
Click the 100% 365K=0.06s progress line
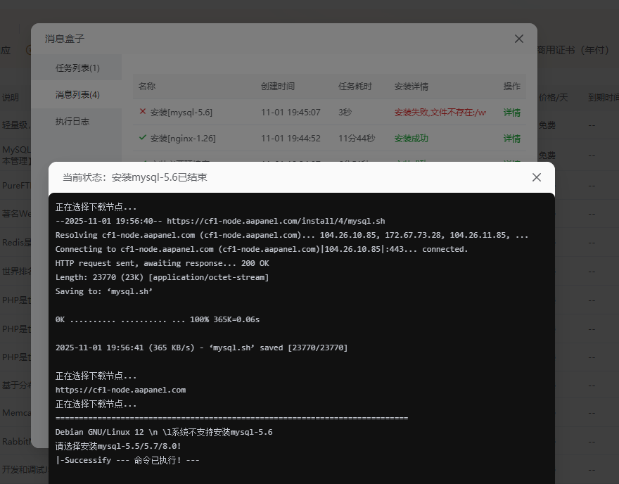coord(157,319)
